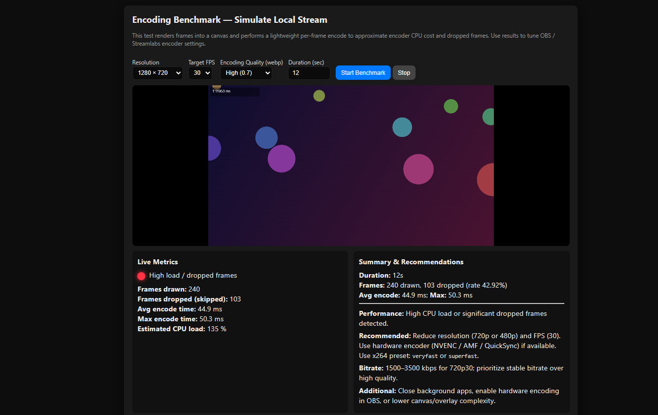Click the purple circle in the animation
The width and height of the screenshot is (658, 415).
(x=281, y=158)
